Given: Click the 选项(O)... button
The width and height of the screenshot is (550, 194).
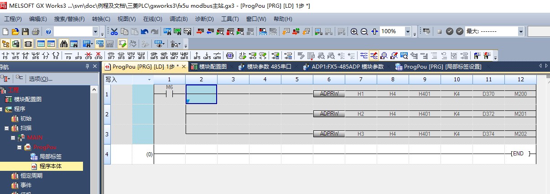Looking at the screenshot, I should point(41,79).
